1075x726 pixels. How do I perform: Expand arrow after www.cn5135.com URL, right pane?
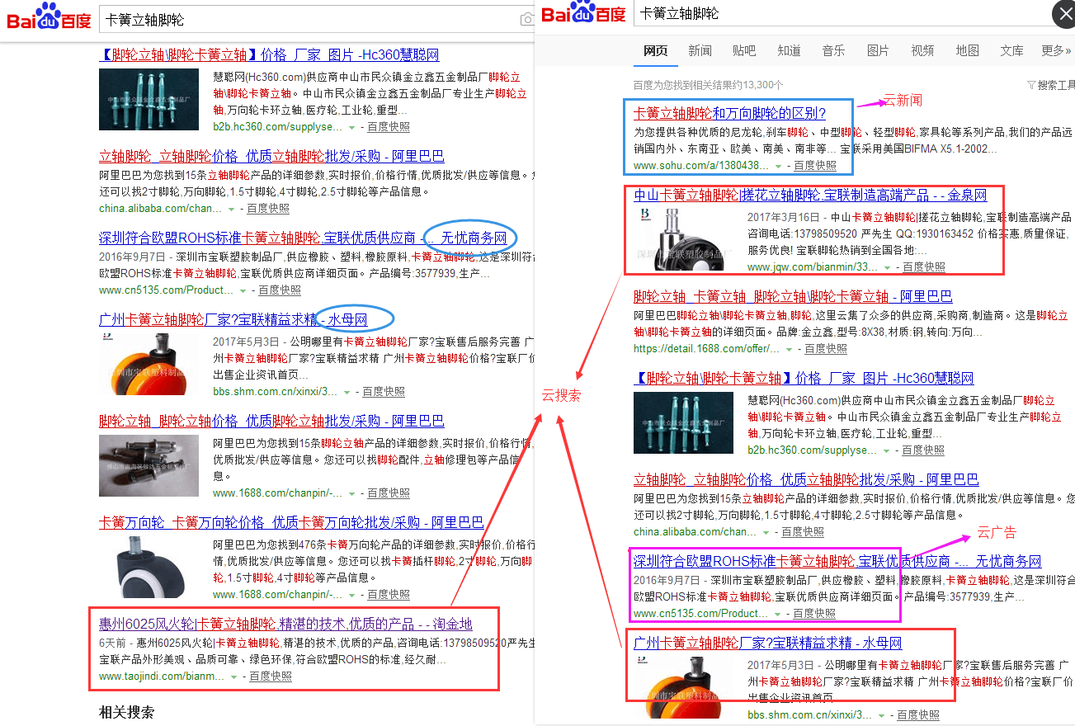click(x=778, y=614)
